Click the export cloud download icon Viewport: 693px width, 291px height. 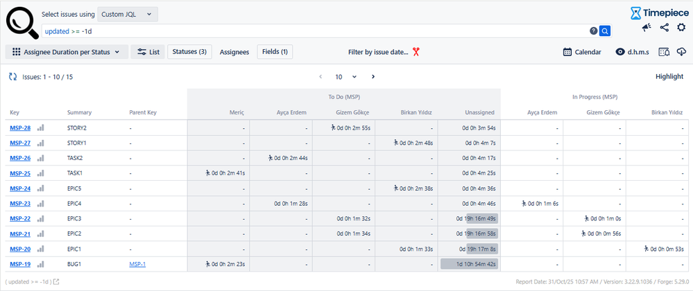tap(681, 52)
